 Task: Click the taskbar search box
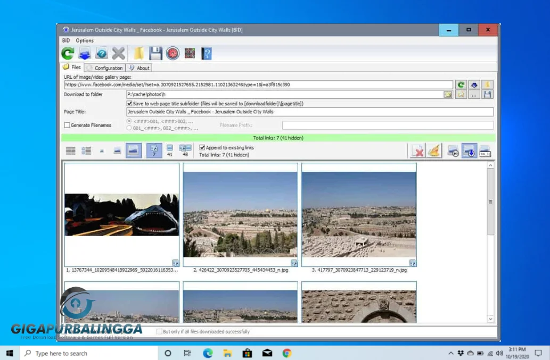[89, 353]
